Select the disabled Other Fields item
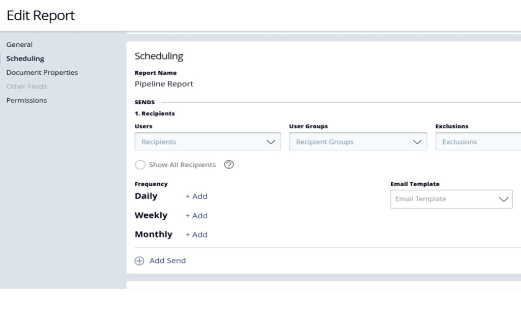 pyautogui.click(x=26, y=86)
